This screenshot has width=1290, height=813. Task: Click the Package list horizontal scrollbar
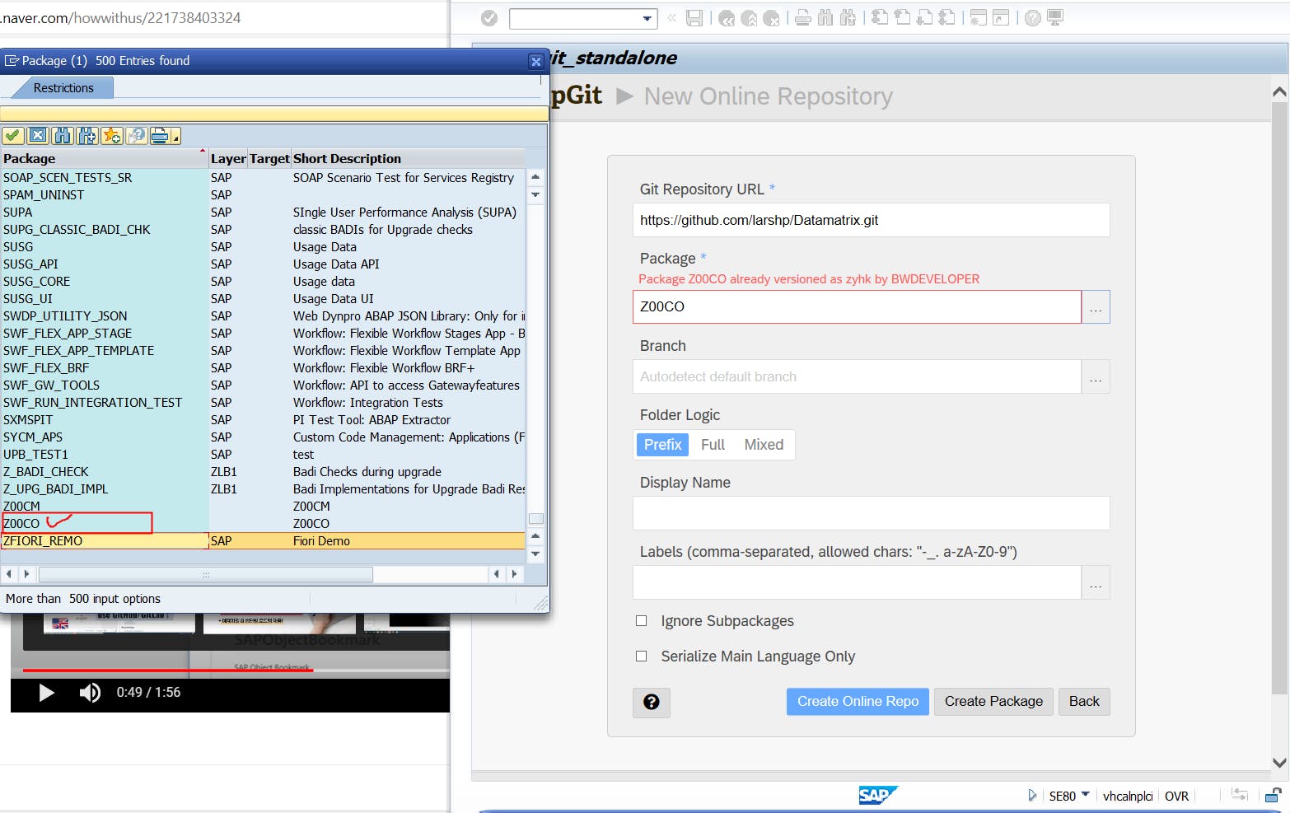tap(206, 574)
